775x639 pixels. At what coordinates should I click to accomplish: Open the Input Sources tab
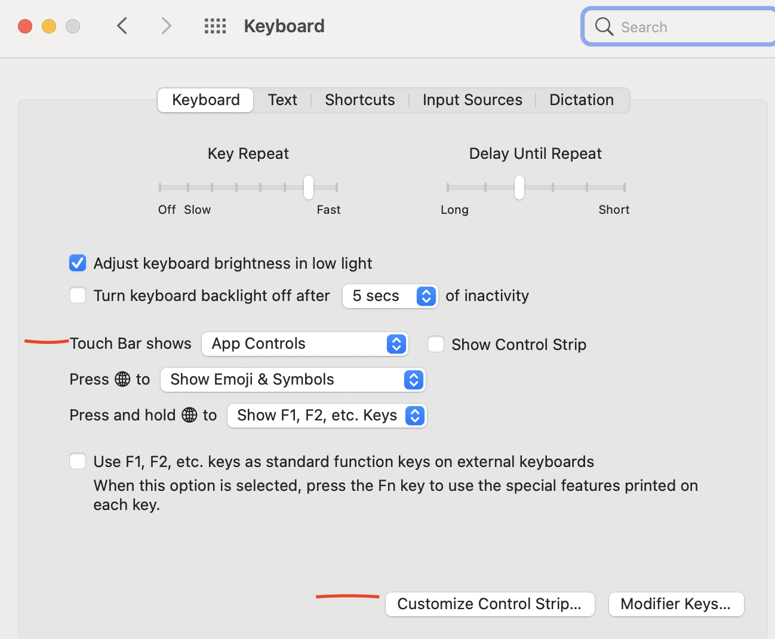tap(472, 100)
